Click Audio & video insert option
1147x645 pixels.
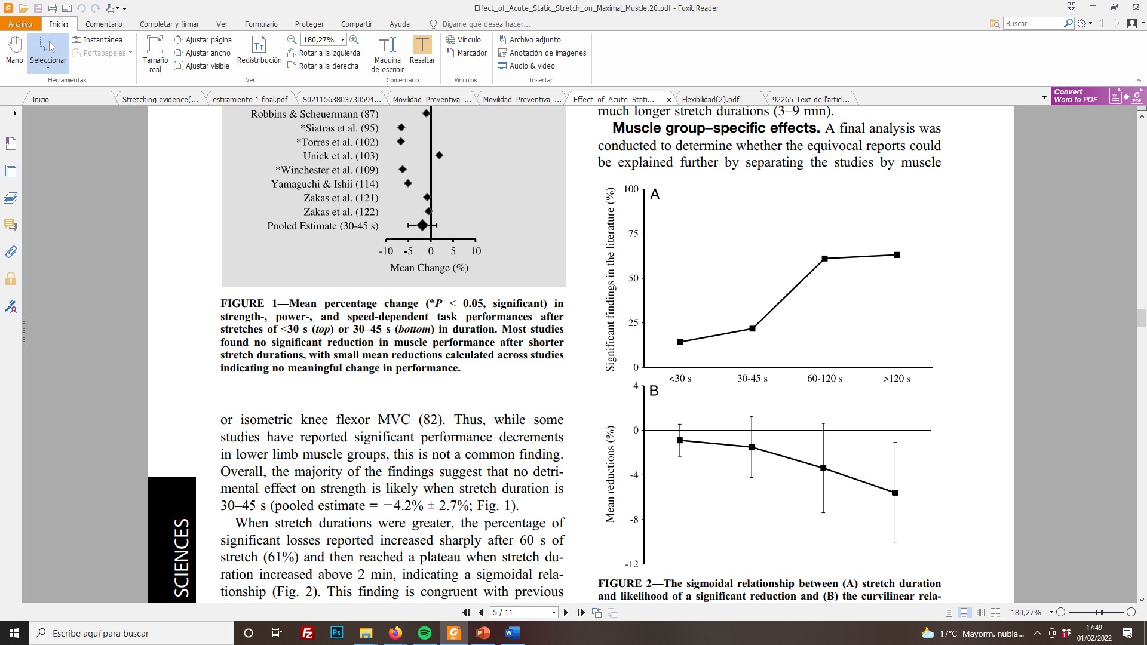(x=526, y=66)
